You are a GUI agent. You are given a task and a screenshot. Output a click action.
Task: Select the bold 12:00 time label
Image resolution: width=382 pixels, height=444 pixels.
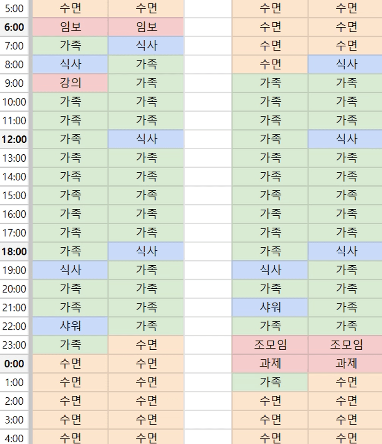coord(14,140)
